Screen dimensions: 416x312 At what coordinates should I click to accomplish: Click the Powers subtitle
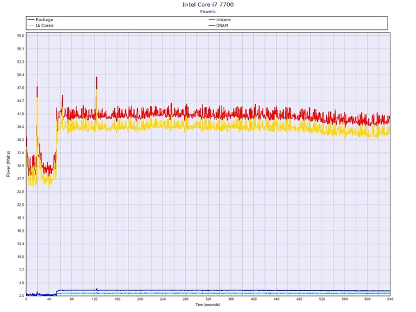click(x=208, y=11)
